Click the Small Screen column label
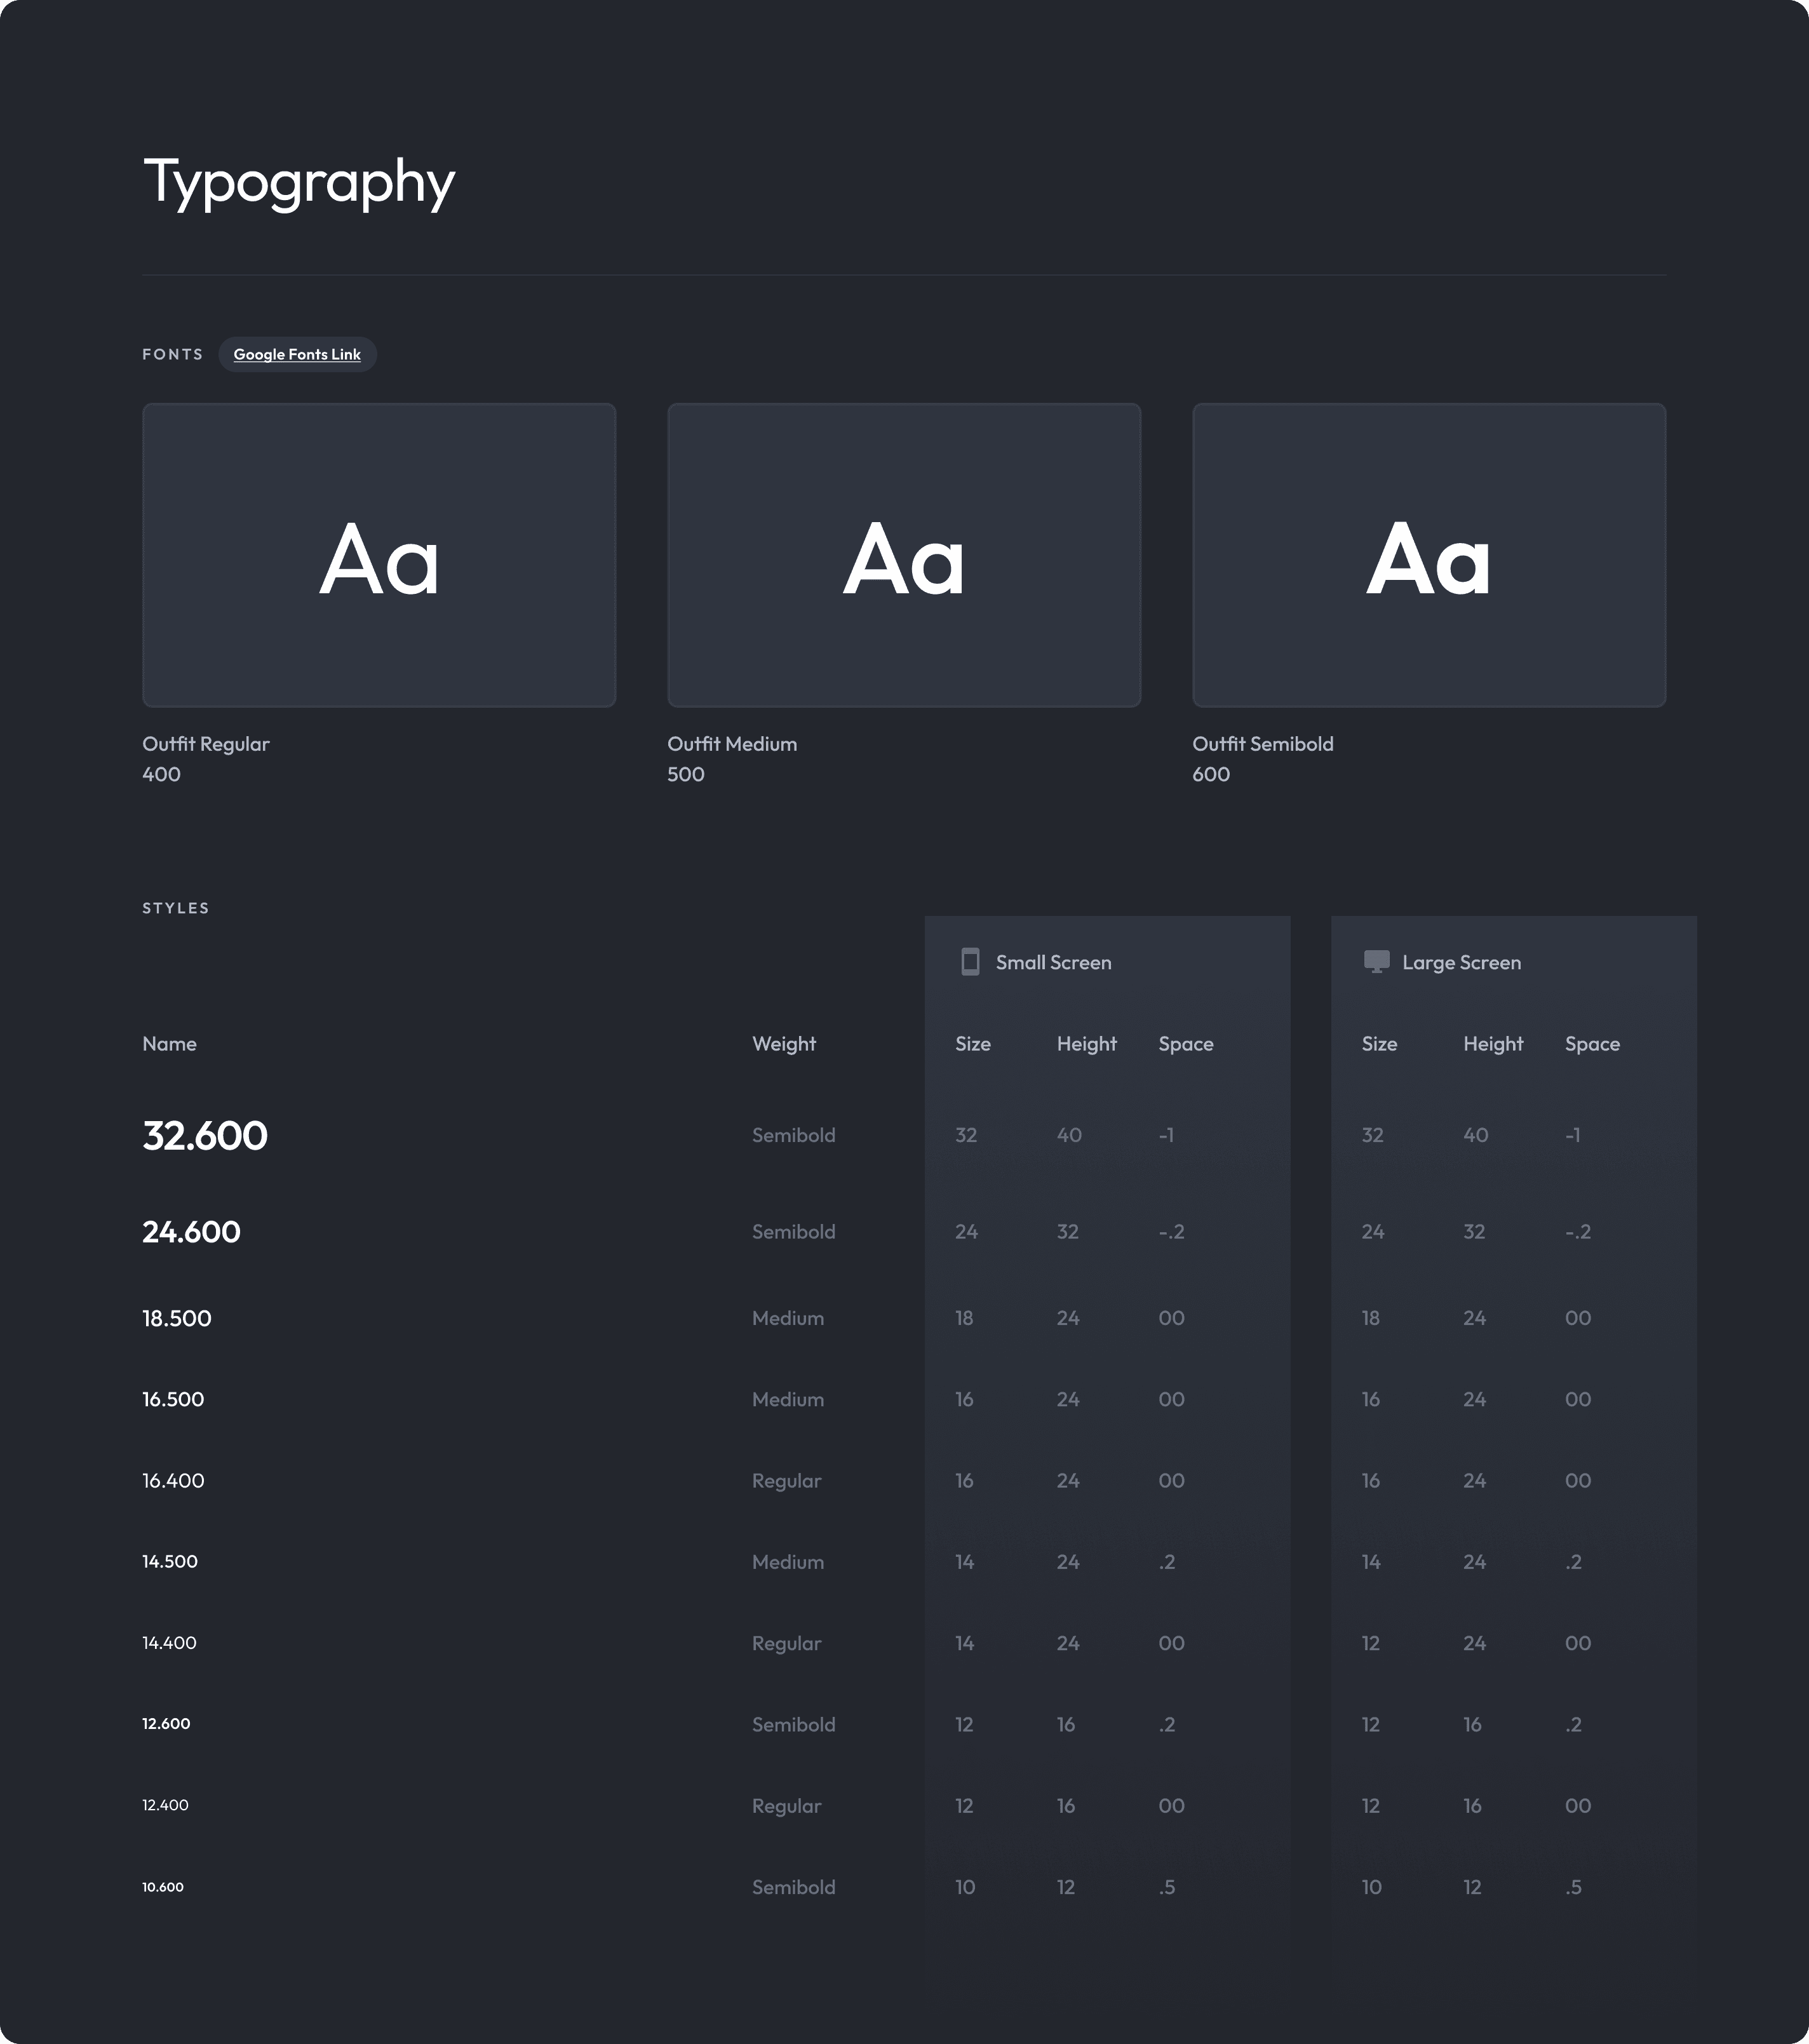This screenshot has height=2044, width=1809. point(1053,963)
